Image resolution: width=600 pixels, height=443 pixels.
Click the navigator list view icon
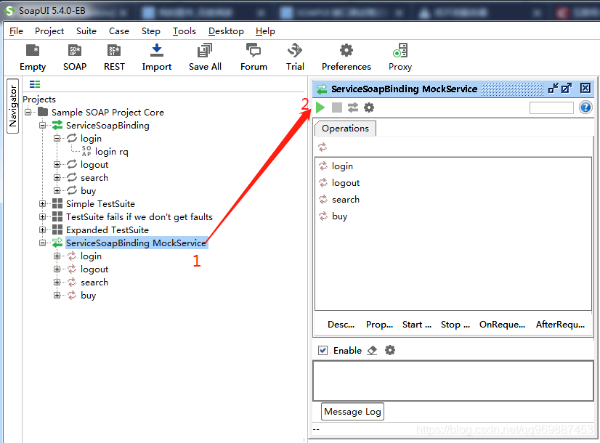tap(35, 84)
